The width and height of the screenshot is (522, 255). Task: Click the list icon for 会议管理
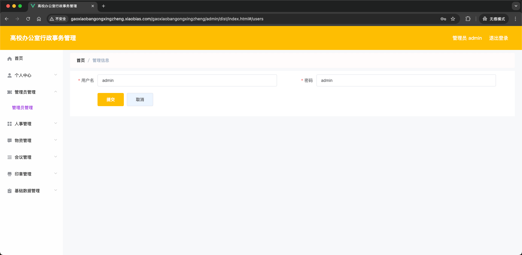point(10,157)
